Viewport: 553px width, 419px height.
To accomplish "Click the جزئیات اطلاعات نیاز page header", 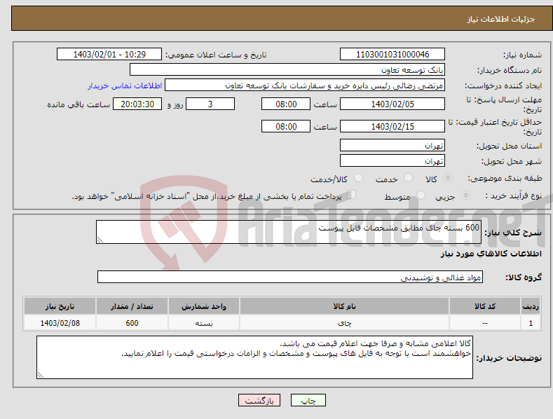I will [501, 19].
